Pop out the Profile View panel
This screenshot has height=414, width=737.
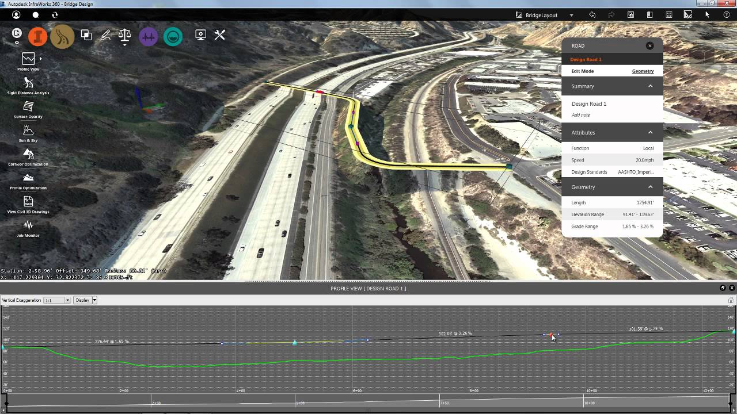click(723, 288)
